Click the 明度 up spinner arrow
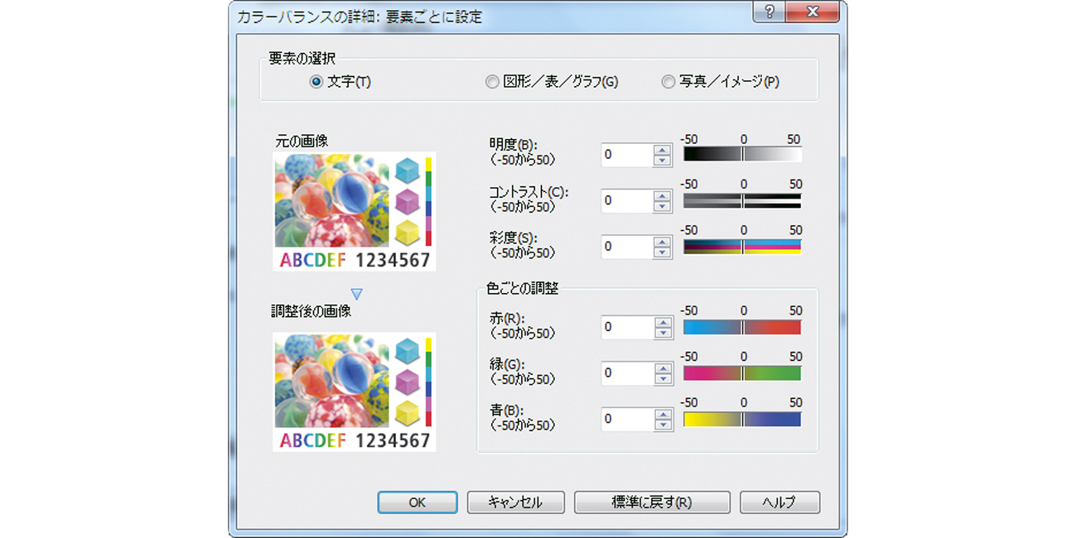Viewport: 1077px width, 538px height. [663, 151]
